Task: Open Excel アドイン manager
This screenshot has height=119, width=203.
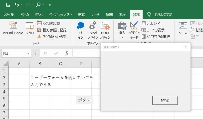Action: 93,30
